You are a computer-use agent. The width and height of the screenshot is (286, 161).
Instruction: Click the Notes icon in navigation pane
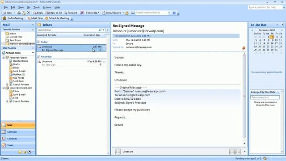coord(20,152)
